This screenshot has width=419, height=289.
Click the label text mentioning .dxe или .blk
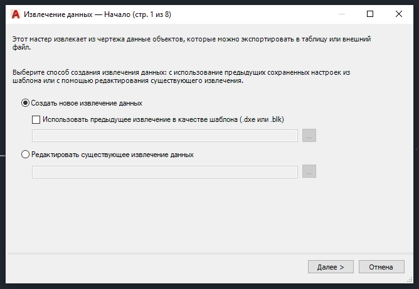point(164,119)
